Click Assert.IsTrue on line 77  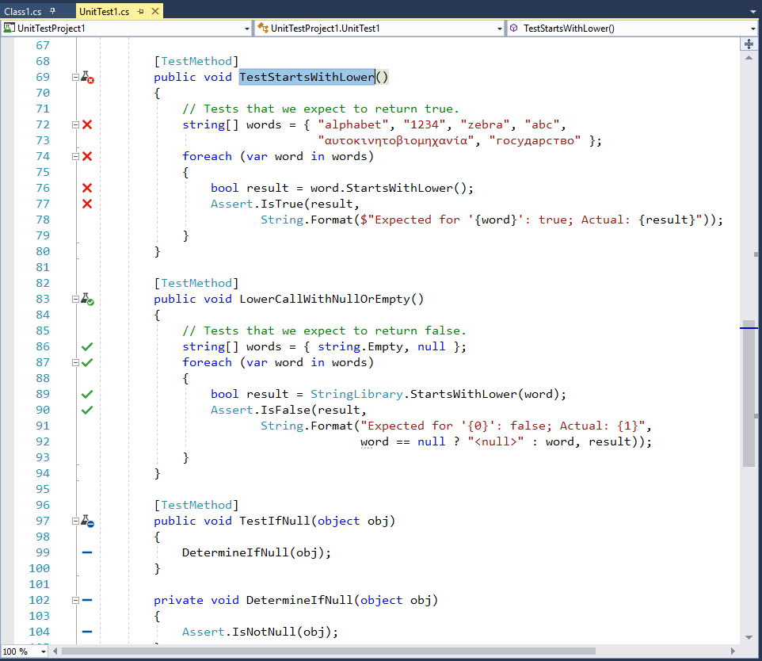click(x=257, y=204)
